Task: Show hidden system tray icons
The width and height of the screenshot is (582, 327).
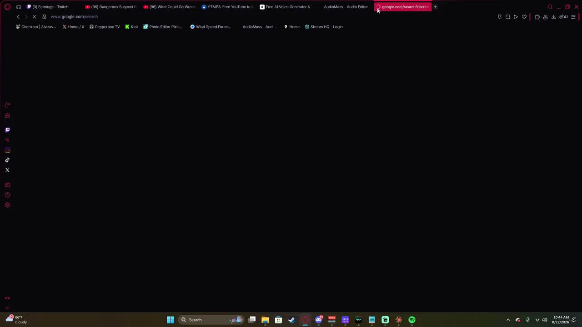Action: 508,320
